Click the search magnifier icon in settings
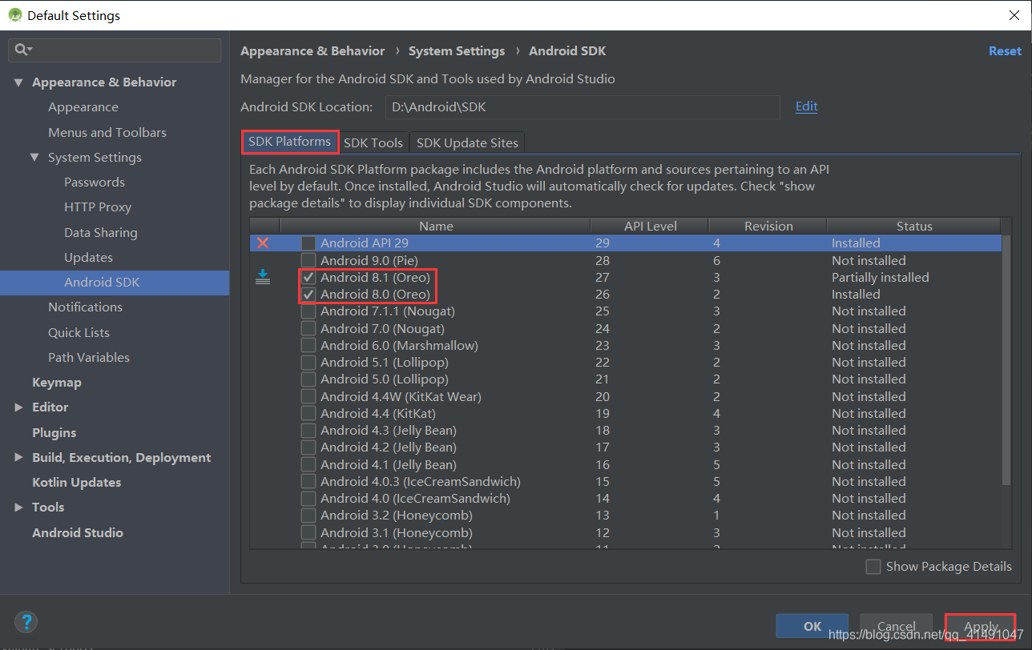1032x650 pixels. [x=22, y=50]
